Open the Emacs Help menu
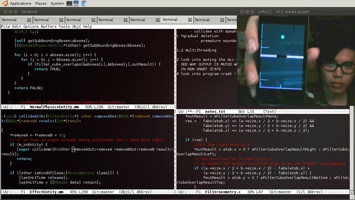355x200 pixels. pyautogui.click(x=88, y=27)
